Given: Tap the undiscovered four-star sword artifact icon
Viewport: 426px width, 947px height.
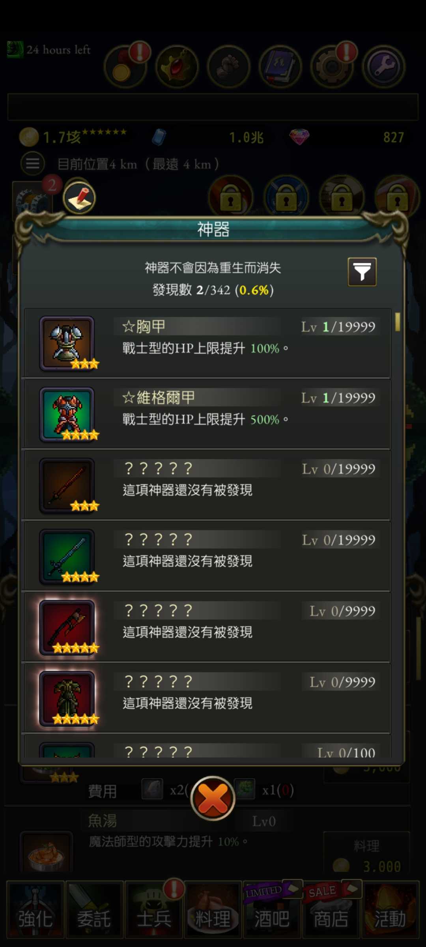Looking at the screenshot, I should point(67,556).
